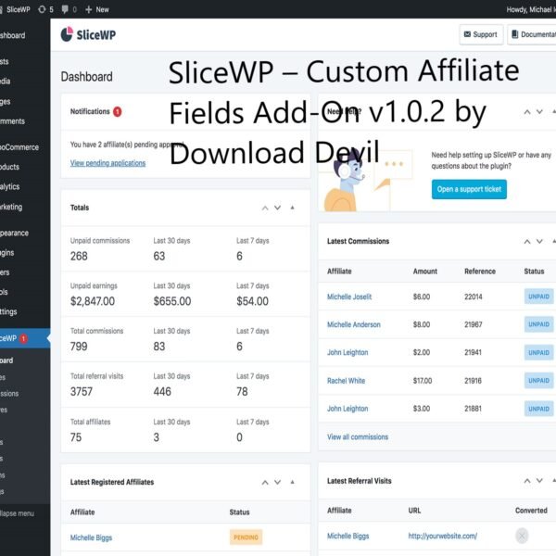Screen dimensions: 556x556
Task: Click UNPAID status for Michelle Joselit
Action: point(538,297)
